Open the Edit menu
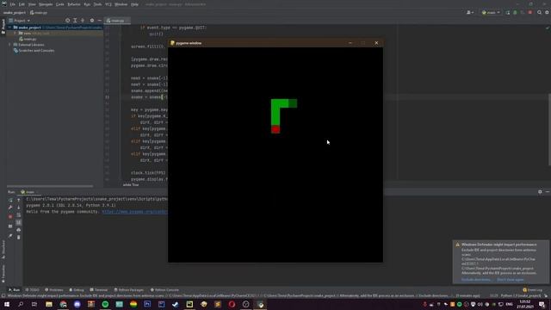 coord(22,4)
